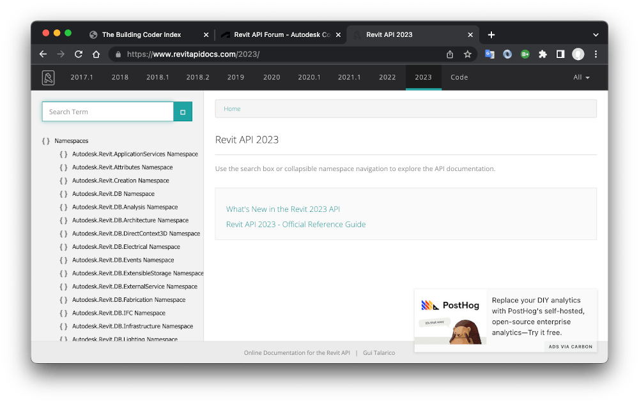
Task: Click the {} icon next to Namespaces
Action: click(x=46, y=140)
